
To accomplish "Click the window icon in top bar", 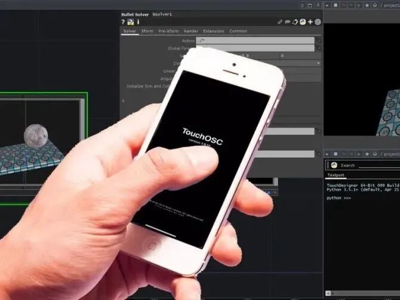I will pyautogui.click(x=310, y=5).
